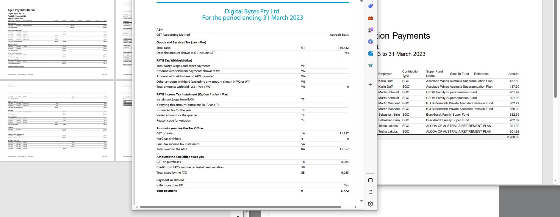
Task: Click the 'GST Accounting Method' row label
Action: coord(173,35)
